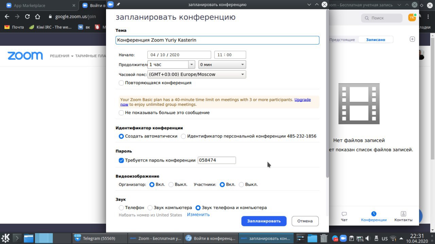Reload the browser page
This screenshot has height=244, width=435.
(x=28, y=16)
